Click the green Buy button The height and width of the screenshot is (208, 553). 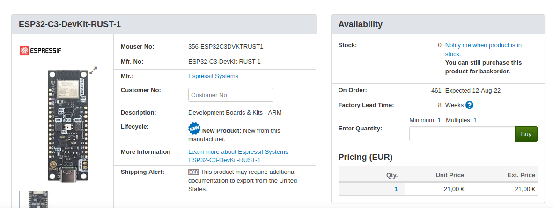tap(526, 134)
